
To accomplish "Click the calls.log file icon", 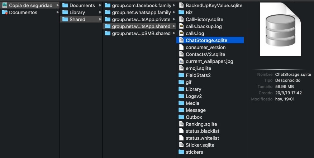I will tap(181, 33).
